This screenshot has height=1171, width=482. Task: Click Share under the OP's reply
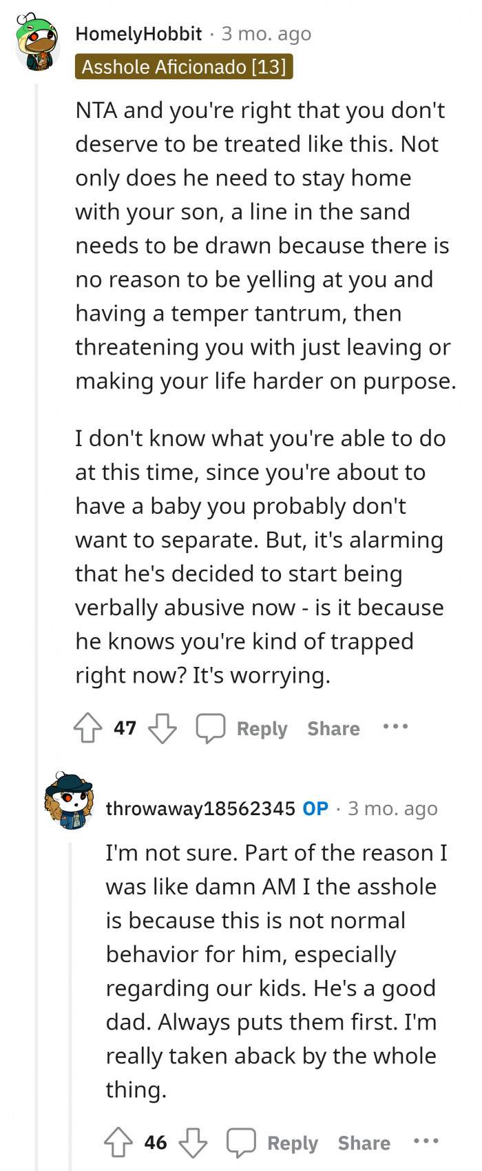[x=364, y=1142]
